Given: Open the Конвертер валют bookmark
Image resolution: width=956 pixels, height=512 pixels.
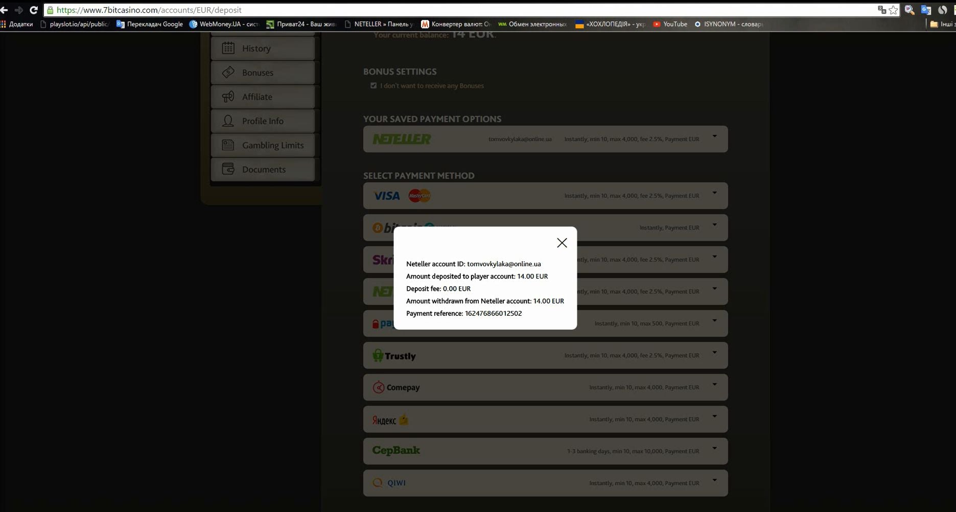Looking at the screenshot, I should [x=456, y=24].
